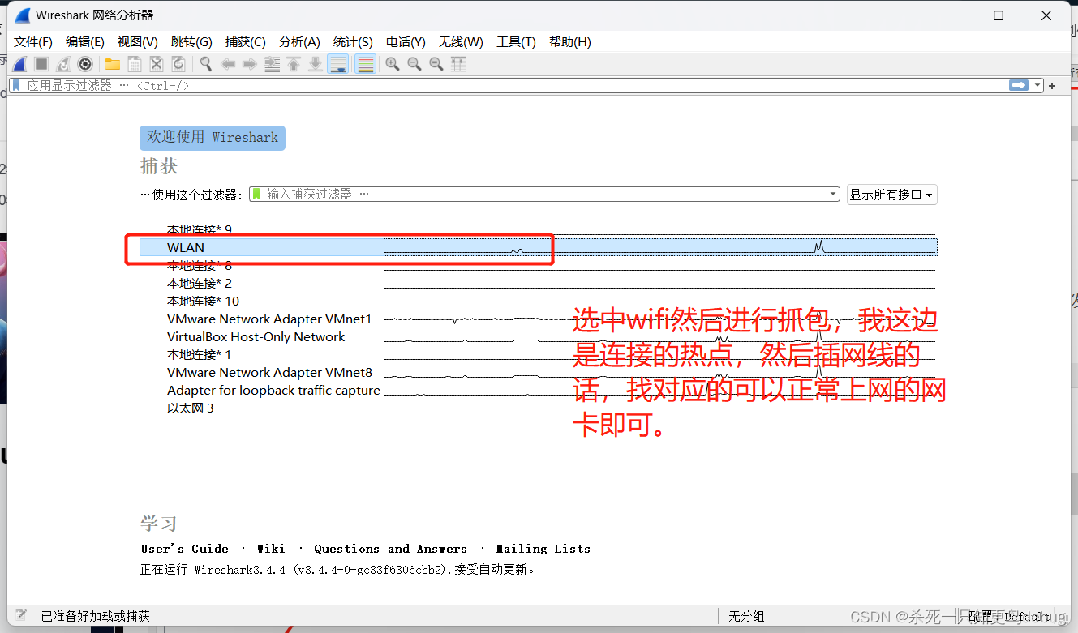Click expert information status bar icon
This screenshot has width=1078, height=633.
click(22, 616)
